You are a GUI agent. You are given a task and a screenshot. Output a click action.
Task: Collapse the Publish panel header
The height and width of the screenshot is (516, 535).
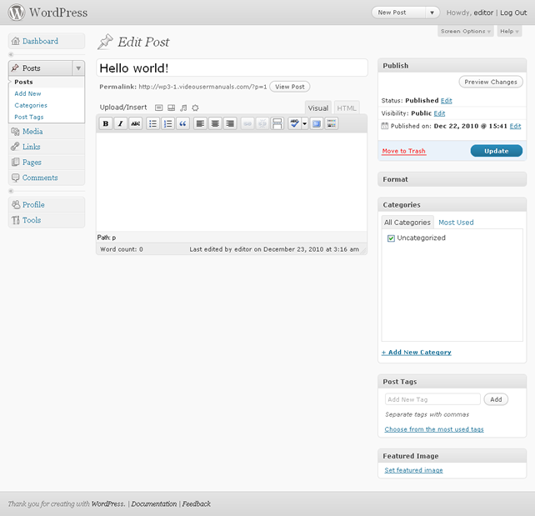(452, 66)
